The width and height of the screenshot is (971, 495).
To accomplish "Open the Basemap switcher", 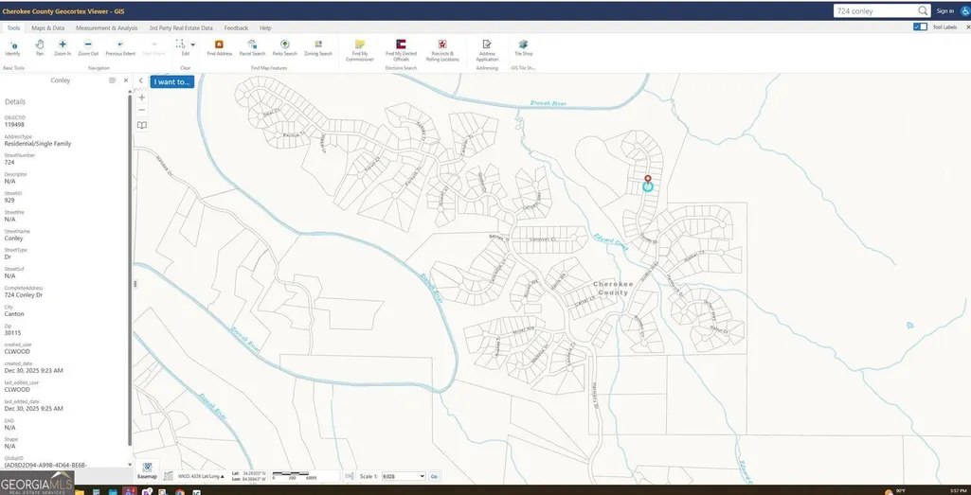I will click(147, 471).
